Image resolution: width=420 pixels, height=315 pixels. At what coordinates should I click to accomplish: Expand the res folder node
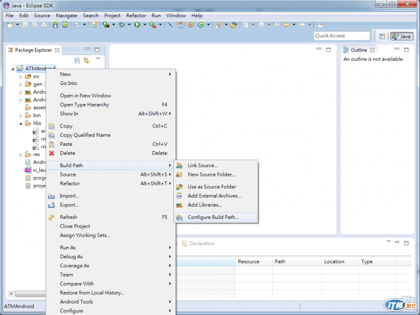[20, 154]
